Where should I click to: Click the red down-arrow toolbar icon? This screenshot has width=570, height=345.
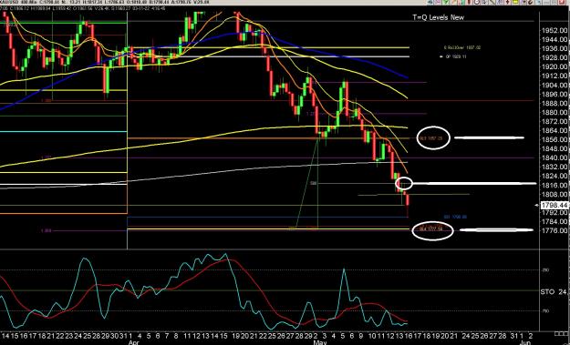[508, 2]
